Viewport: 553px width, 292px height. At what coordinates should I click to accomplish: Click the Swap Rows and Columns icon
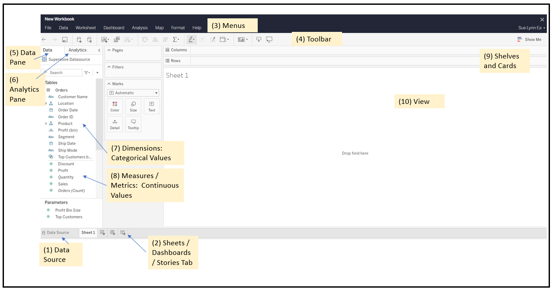click(145, 39)
